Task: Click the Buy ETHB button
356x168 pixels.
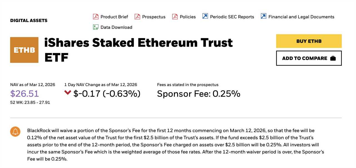Action: click(309, 41)
